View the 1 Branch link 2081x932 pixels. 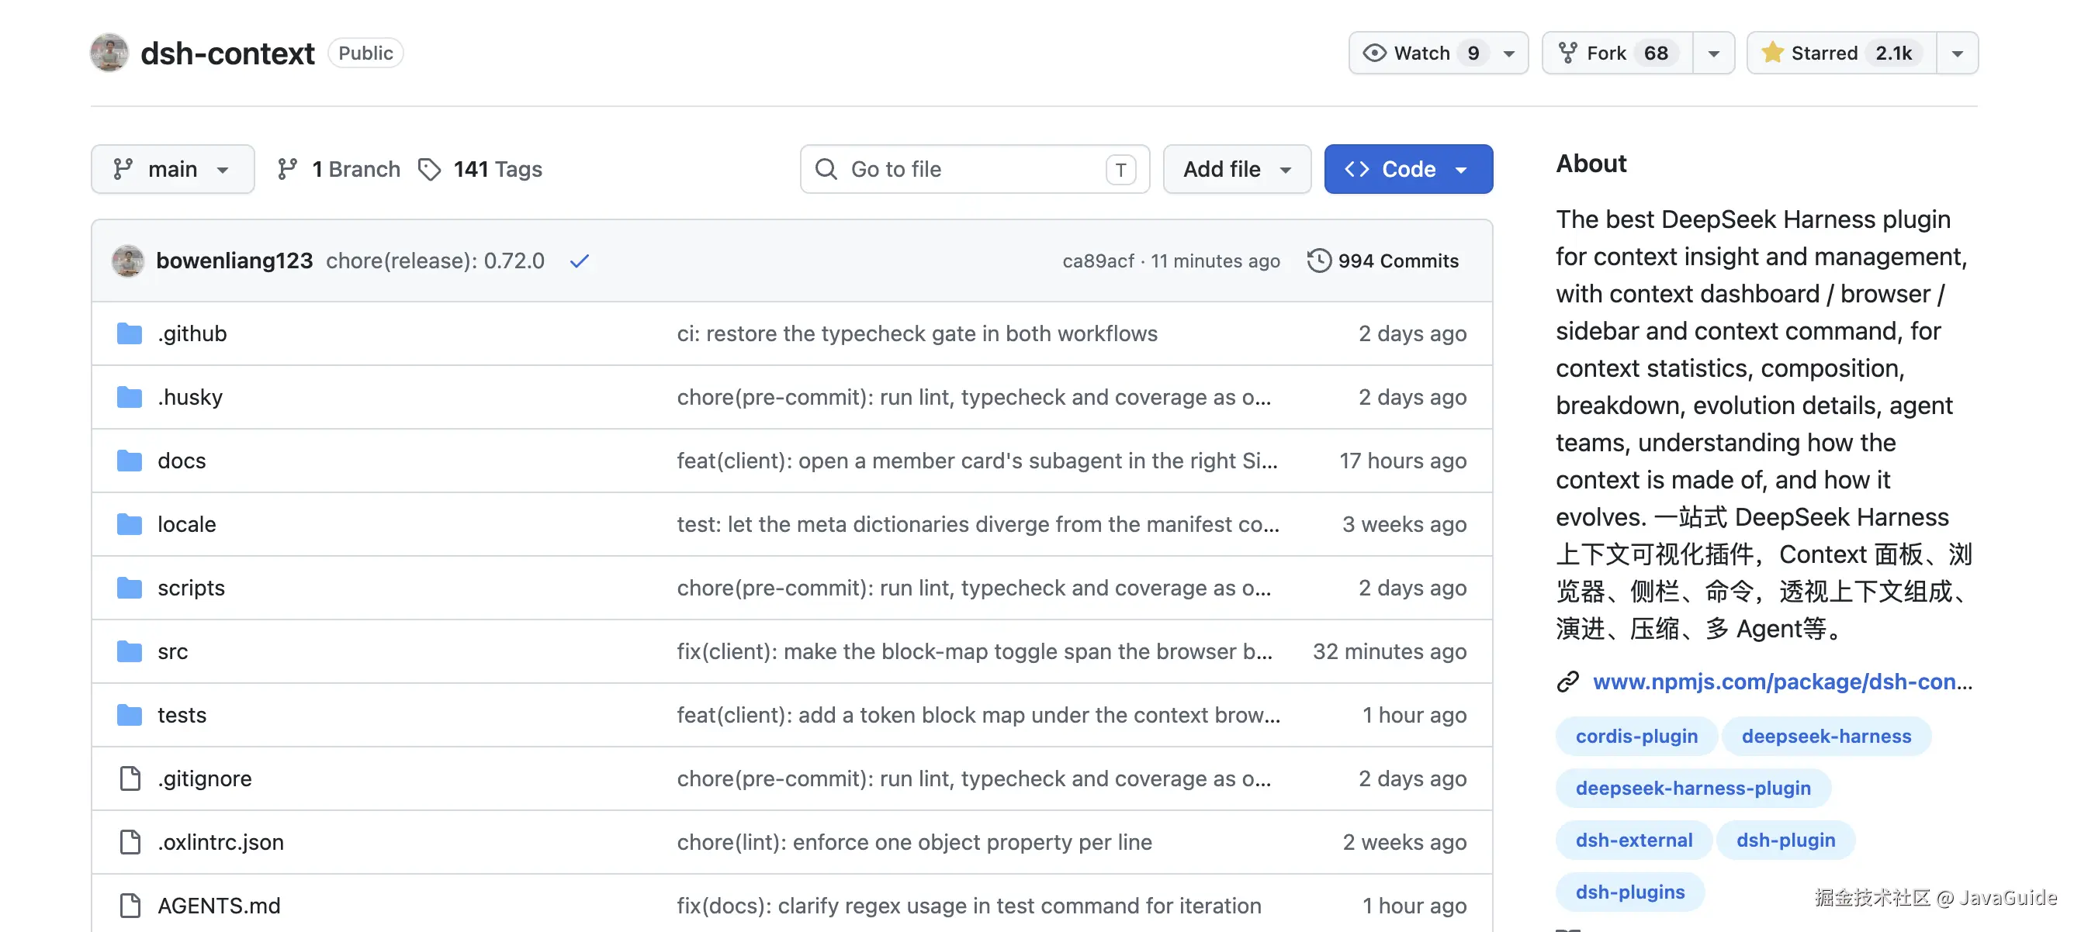(338, 170)
